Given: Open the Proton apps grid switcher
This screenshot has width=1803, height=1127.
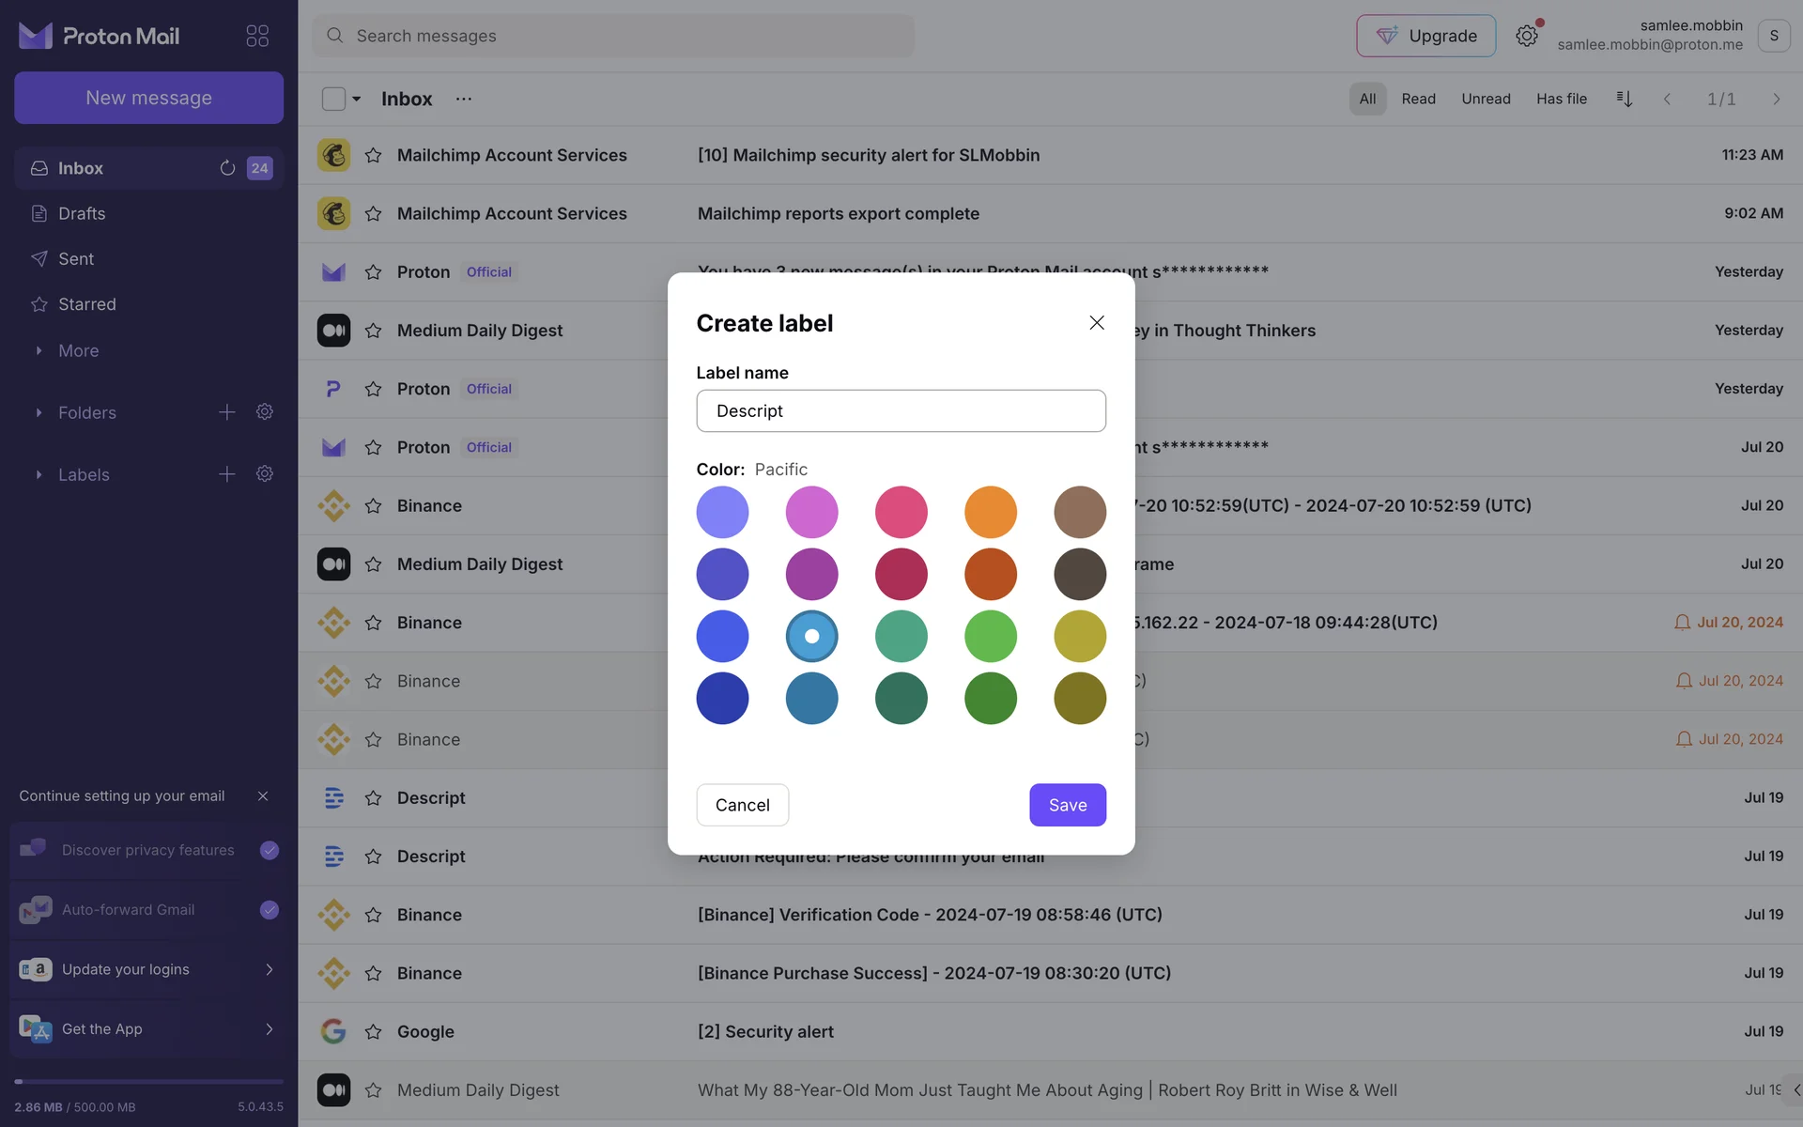Looking at the screenshot, I should click(x=257, y=36).
